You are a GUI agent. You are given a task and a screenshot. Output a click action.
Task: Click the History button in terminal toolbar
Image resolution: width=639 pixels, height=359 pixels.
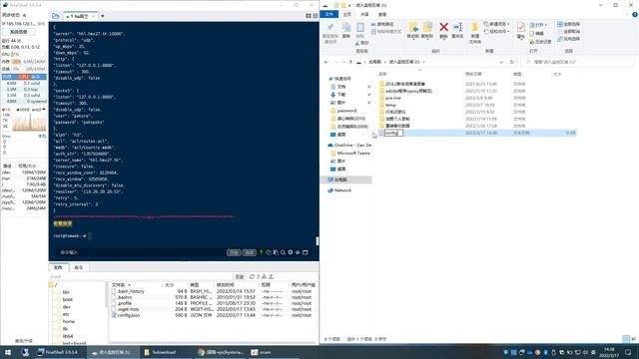coord(234,252)
